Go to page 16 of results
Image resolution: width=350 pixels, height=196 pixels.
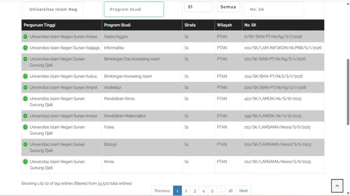(230, 191)
